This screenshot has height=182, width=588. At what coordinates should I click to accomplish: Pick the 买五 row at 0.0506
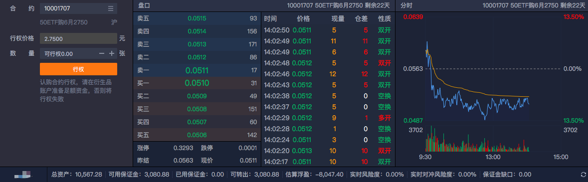click(197, 135)
